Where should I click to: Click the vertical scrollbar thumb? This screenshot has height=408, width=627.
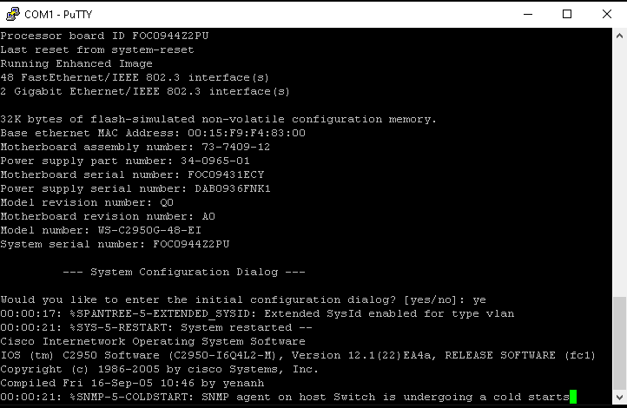point(619,343)
